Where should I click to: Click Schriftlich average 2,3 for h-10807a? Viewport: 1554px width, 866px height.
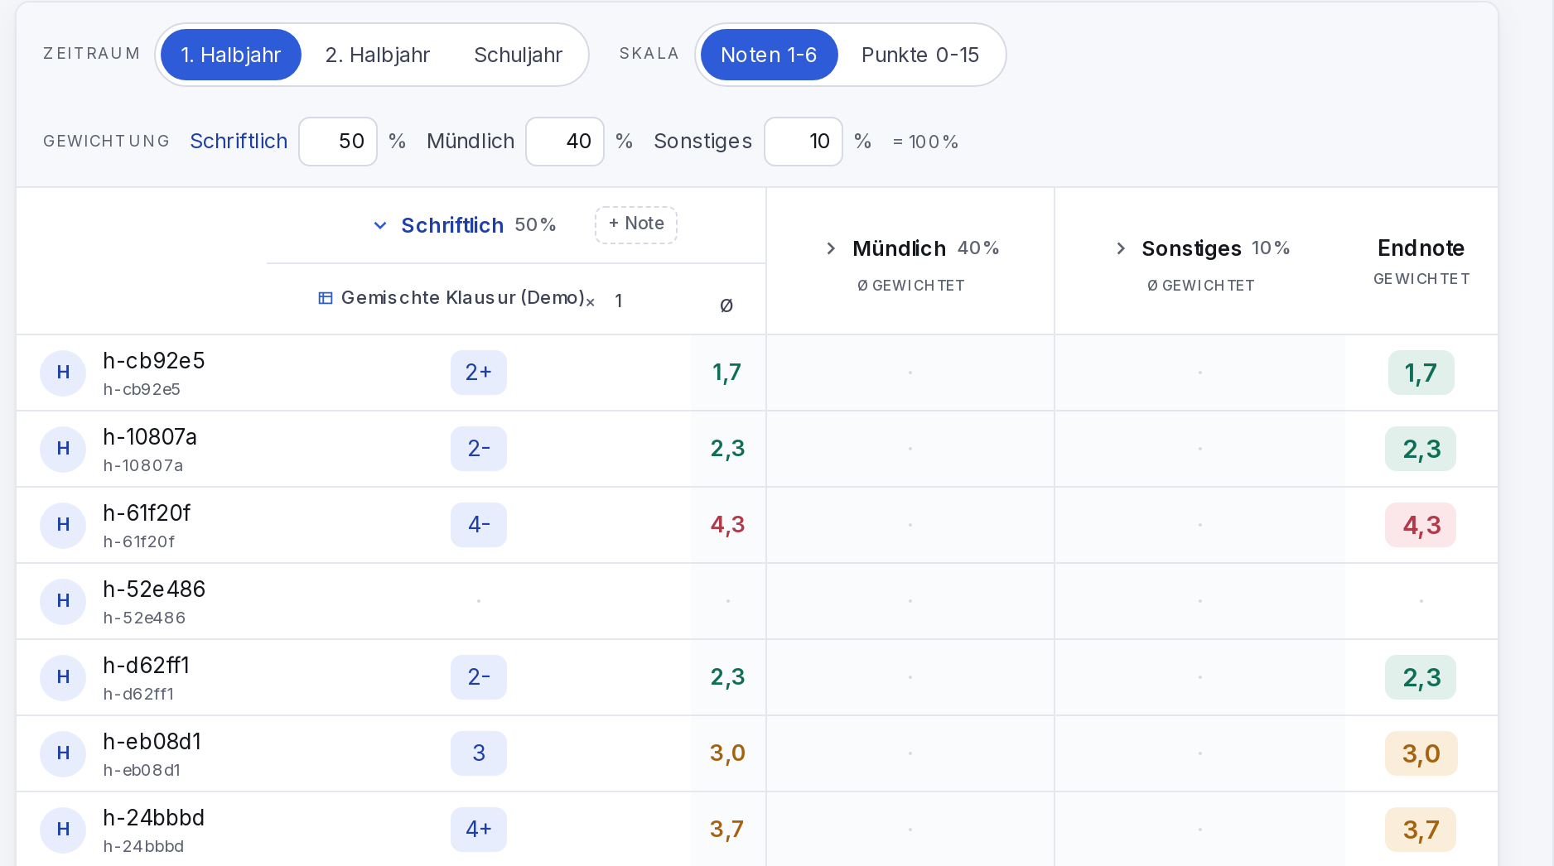(728, 449)
